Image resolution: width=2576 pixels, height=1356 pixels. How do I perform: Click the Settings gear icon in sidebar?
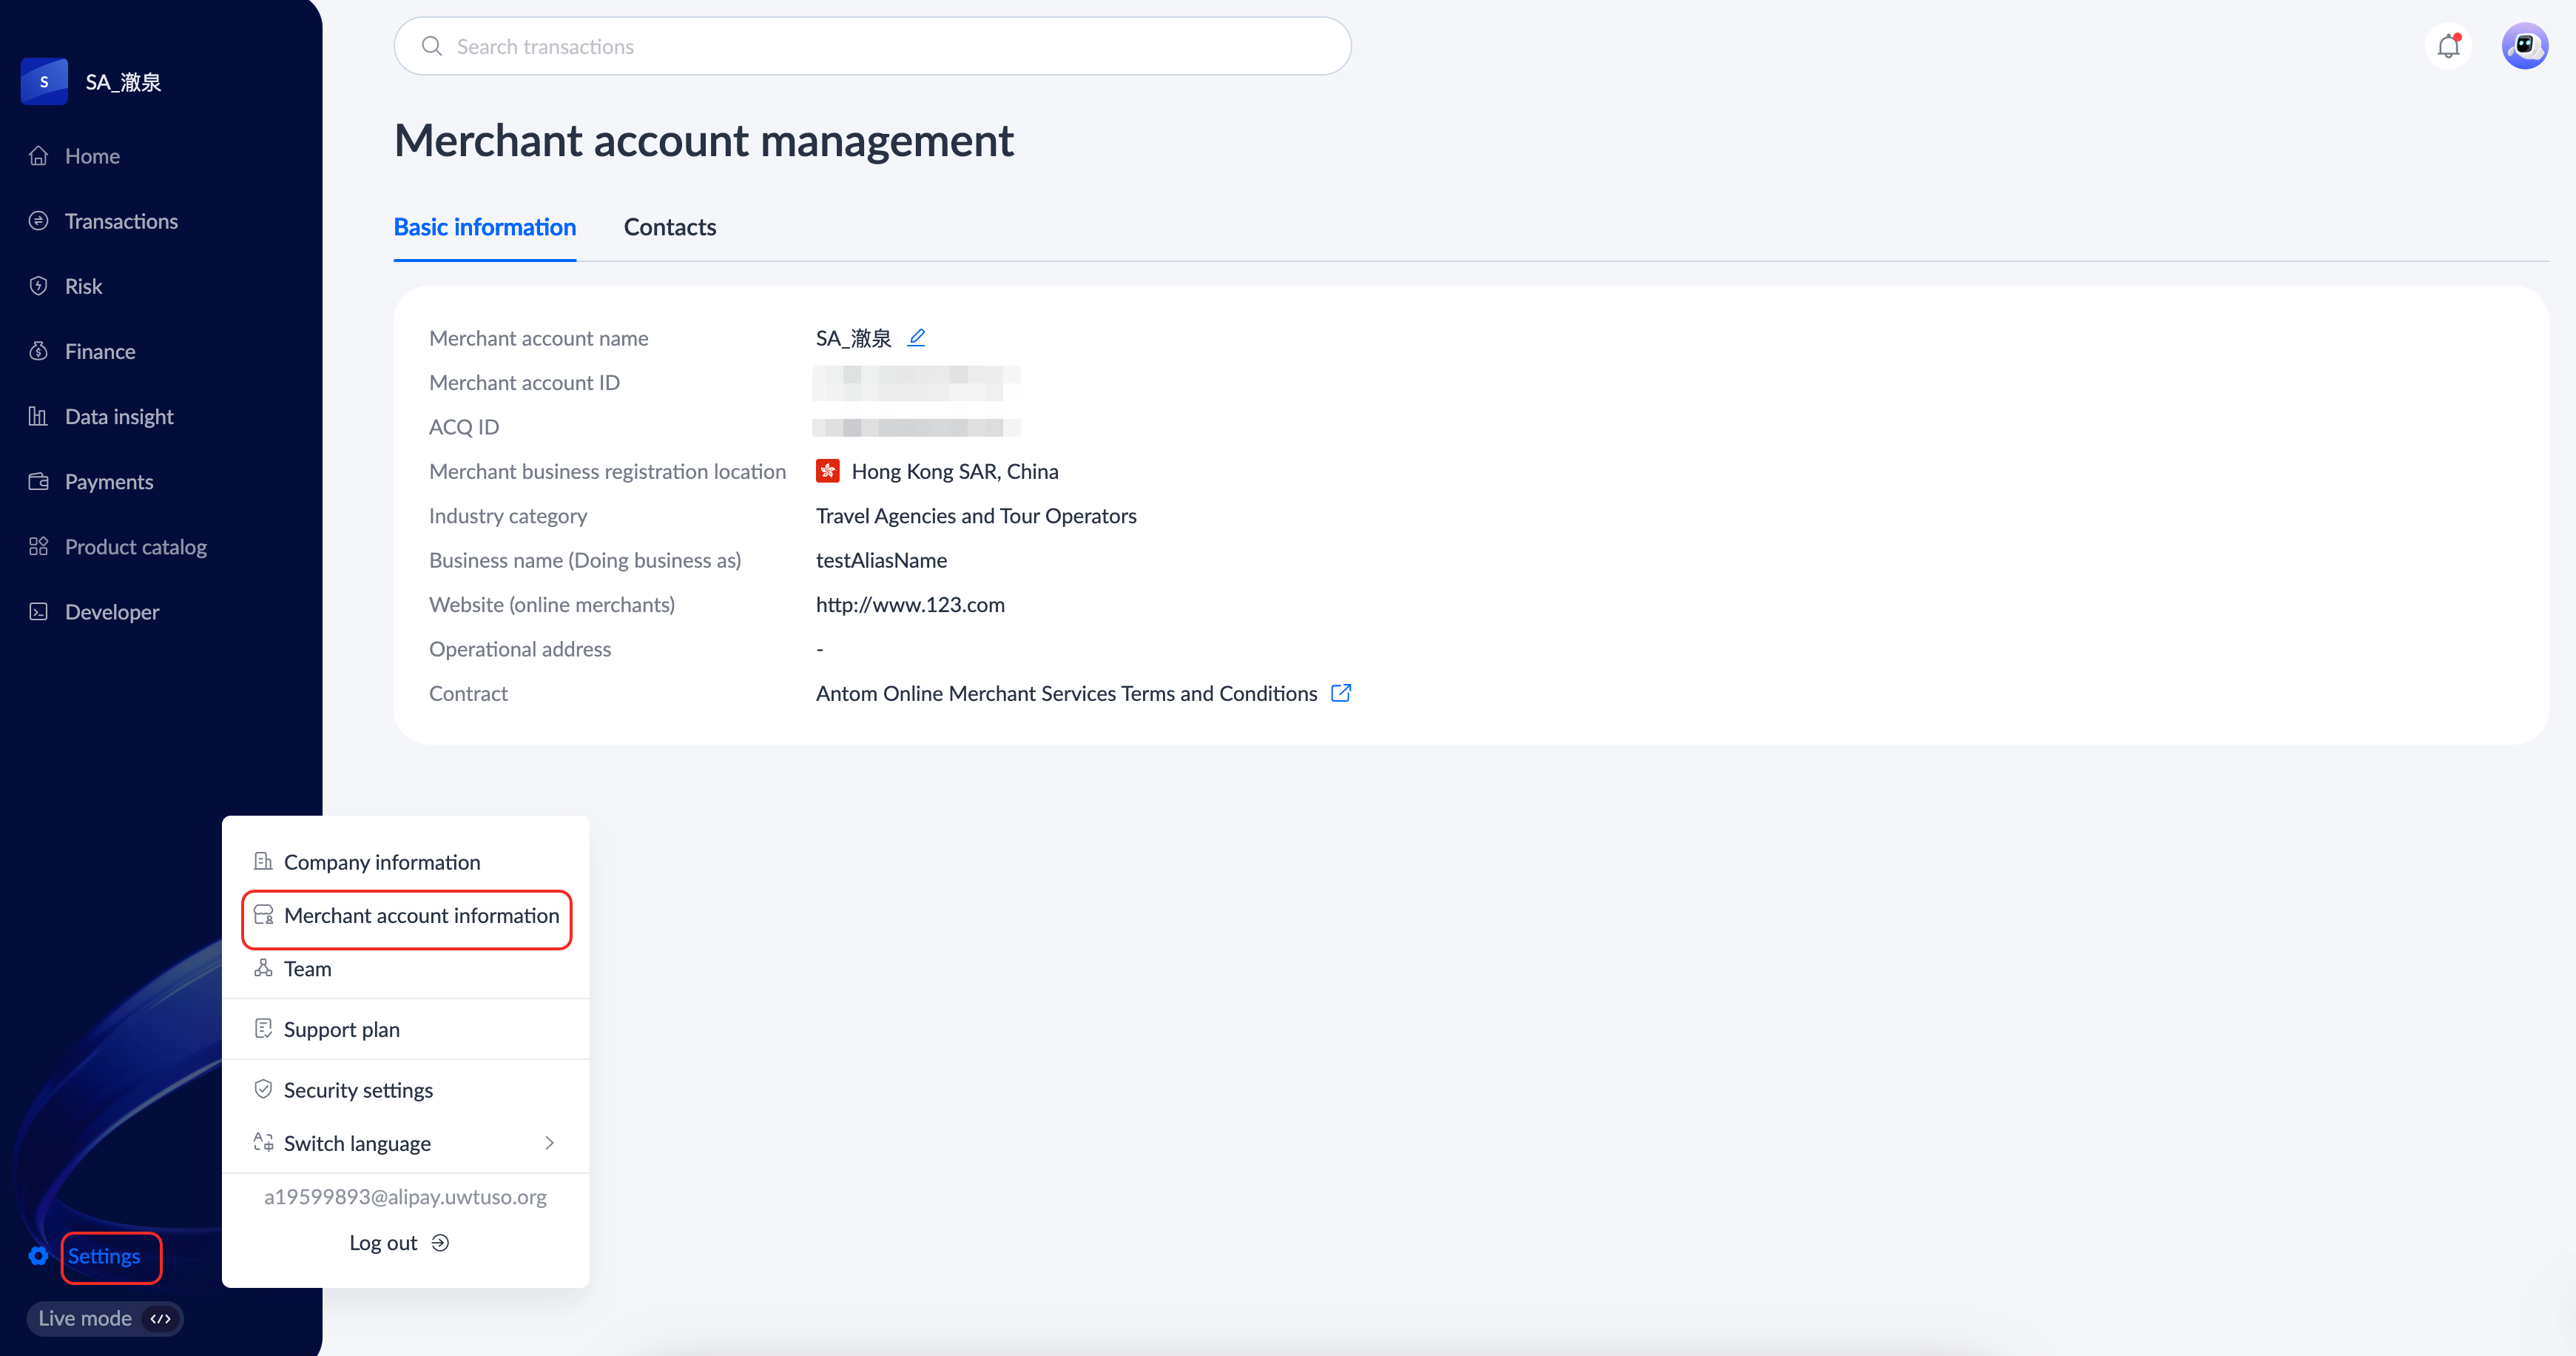[x=38, y=1256]
